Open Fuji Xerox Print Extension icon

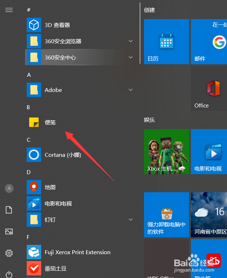[34, 252]
